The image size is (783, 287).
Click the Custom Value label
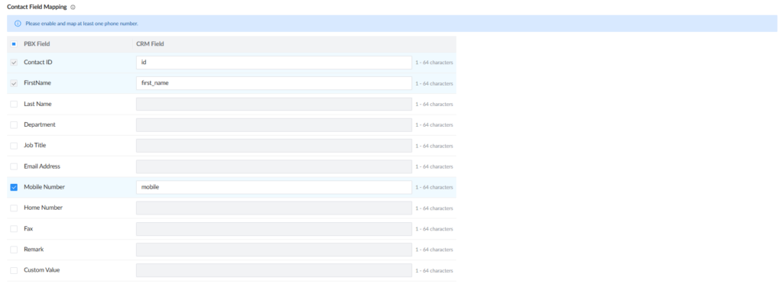(42, 270)
